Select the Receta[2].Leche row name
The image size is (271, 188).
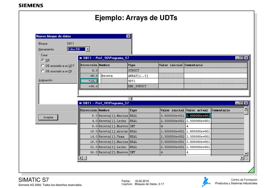click(x=113, y=147)
